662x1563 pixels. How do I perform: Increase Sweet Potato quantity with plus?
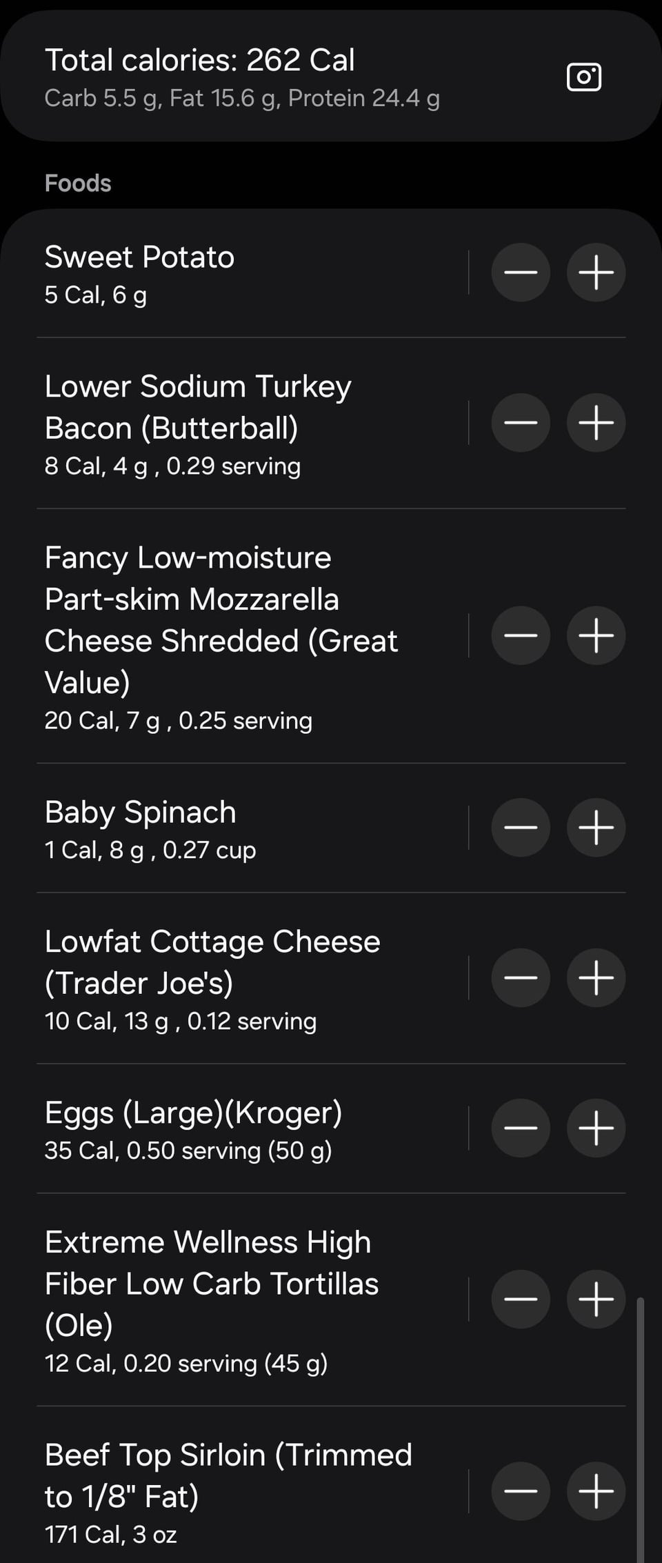click(x=596, y=272)
